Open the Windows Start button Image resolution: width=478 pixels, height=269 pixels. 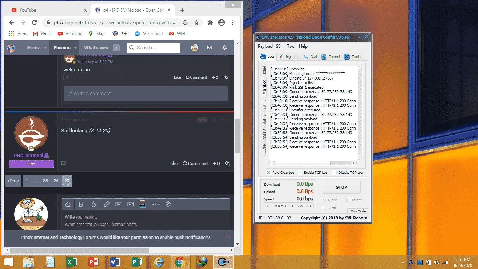point(8,262)
